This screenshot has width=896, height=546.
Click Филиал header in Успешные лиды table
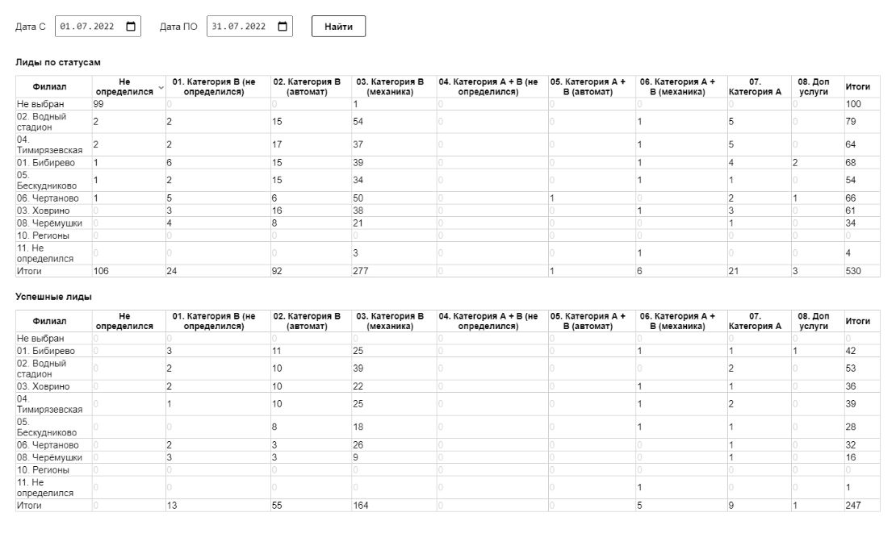(x=50, y=321)
